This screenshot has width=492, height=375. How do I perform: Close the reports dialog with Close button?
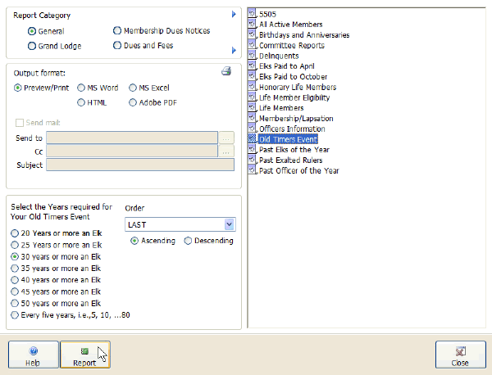(460, 355)
